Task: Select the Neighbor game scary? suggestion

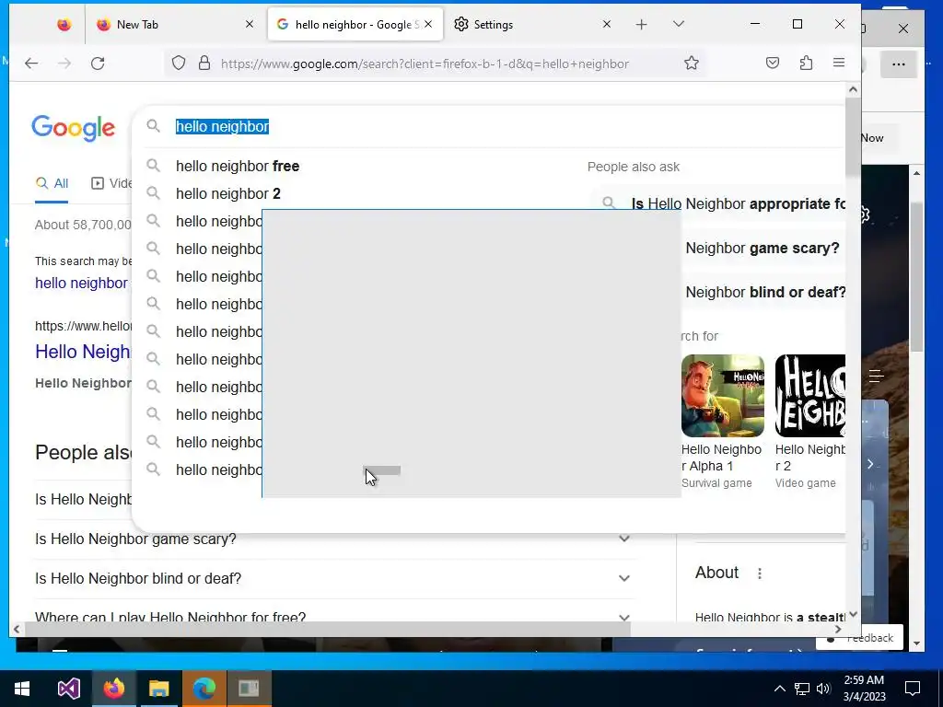Action: click(762, 249)
